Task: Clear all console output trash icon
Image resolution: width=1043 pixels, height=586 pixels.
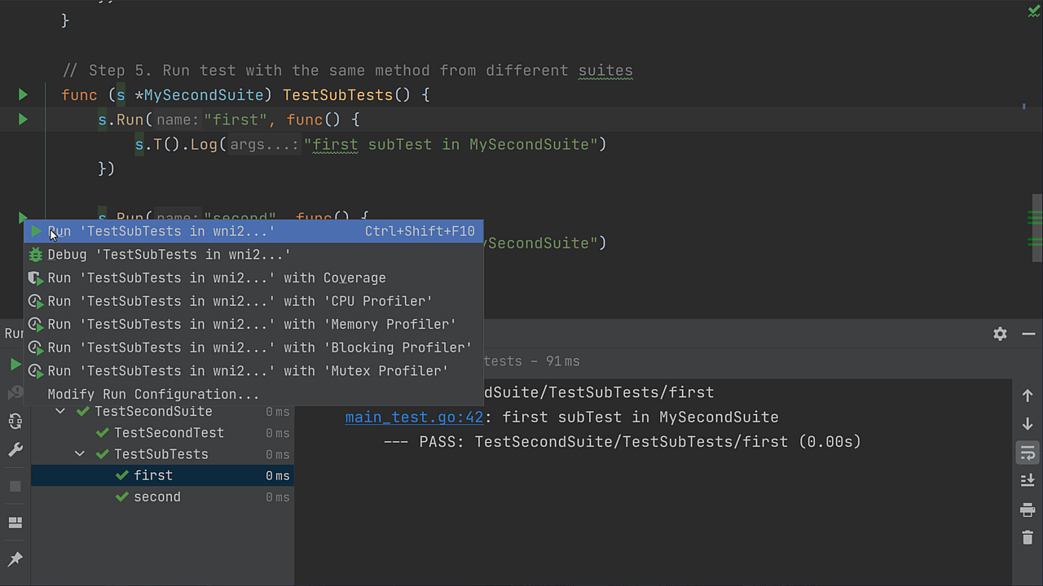Action: pos(1028,537)
